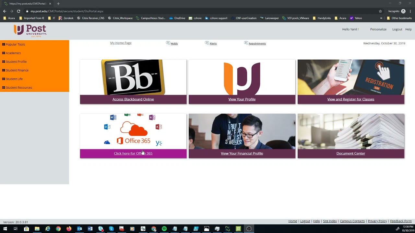Viewport: 415px width, 233px height.
Task: Click Logout in the page header
Action: [x=397, y=29]
